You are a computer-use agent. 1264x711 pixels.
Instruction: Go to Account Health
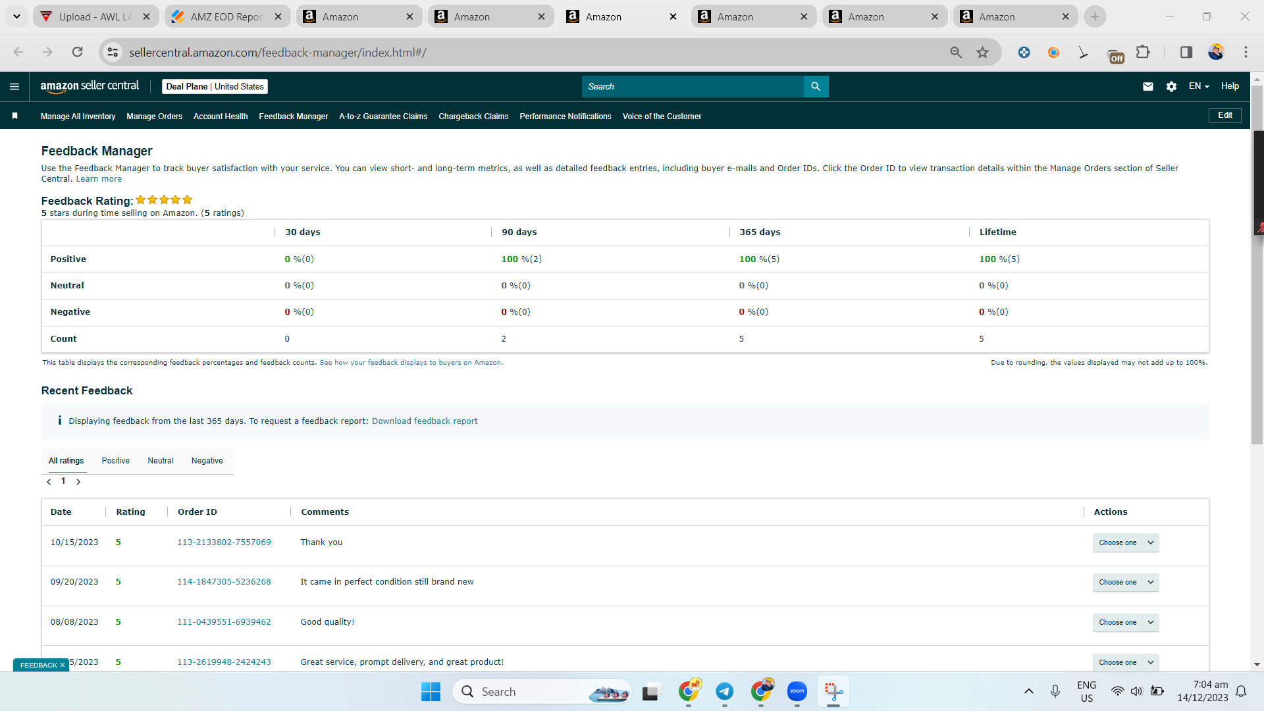[x=221, y=117]
